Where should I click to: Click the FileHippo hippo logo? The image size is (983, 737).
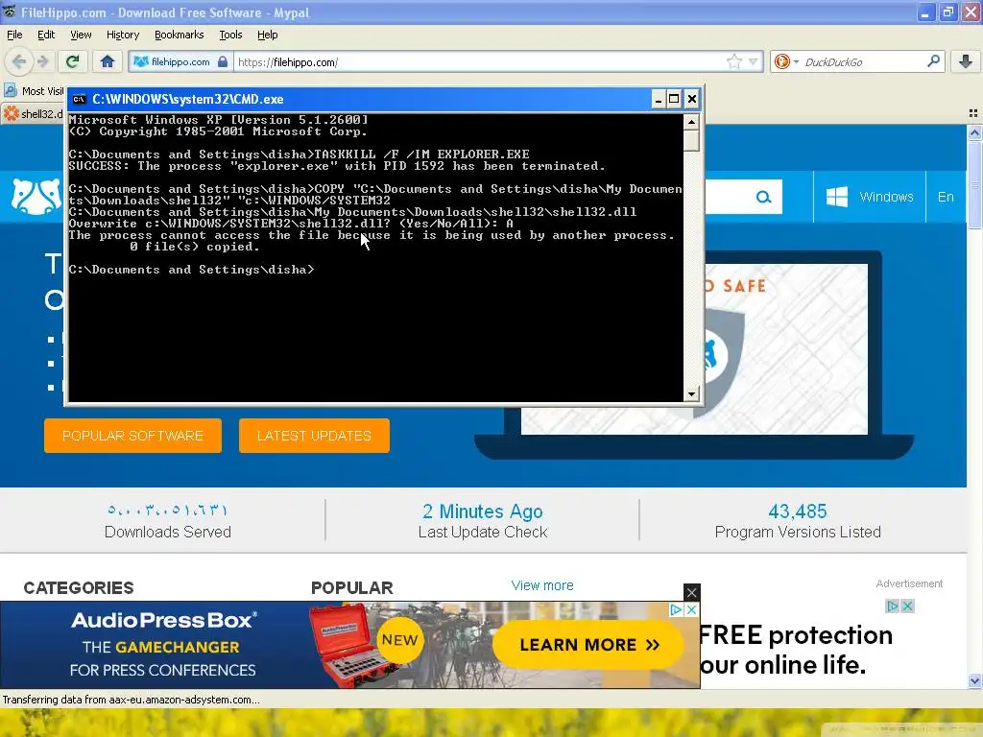tap(36, 196)
